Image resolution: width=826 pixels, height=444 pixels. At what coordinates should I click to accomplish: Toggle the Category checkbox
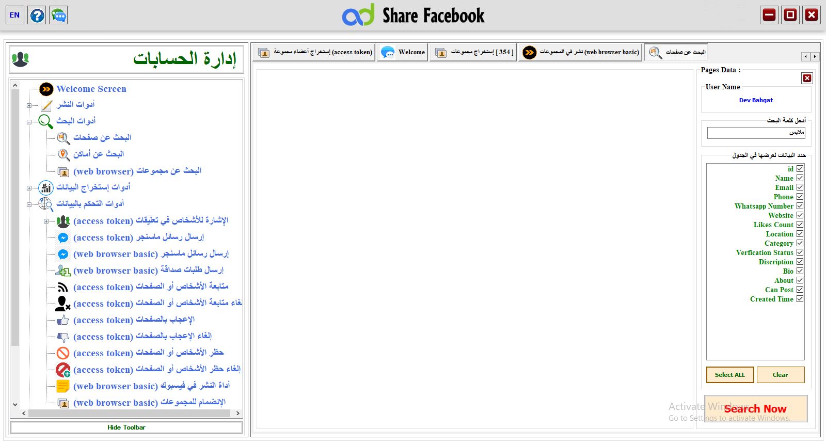coord(800,243)
